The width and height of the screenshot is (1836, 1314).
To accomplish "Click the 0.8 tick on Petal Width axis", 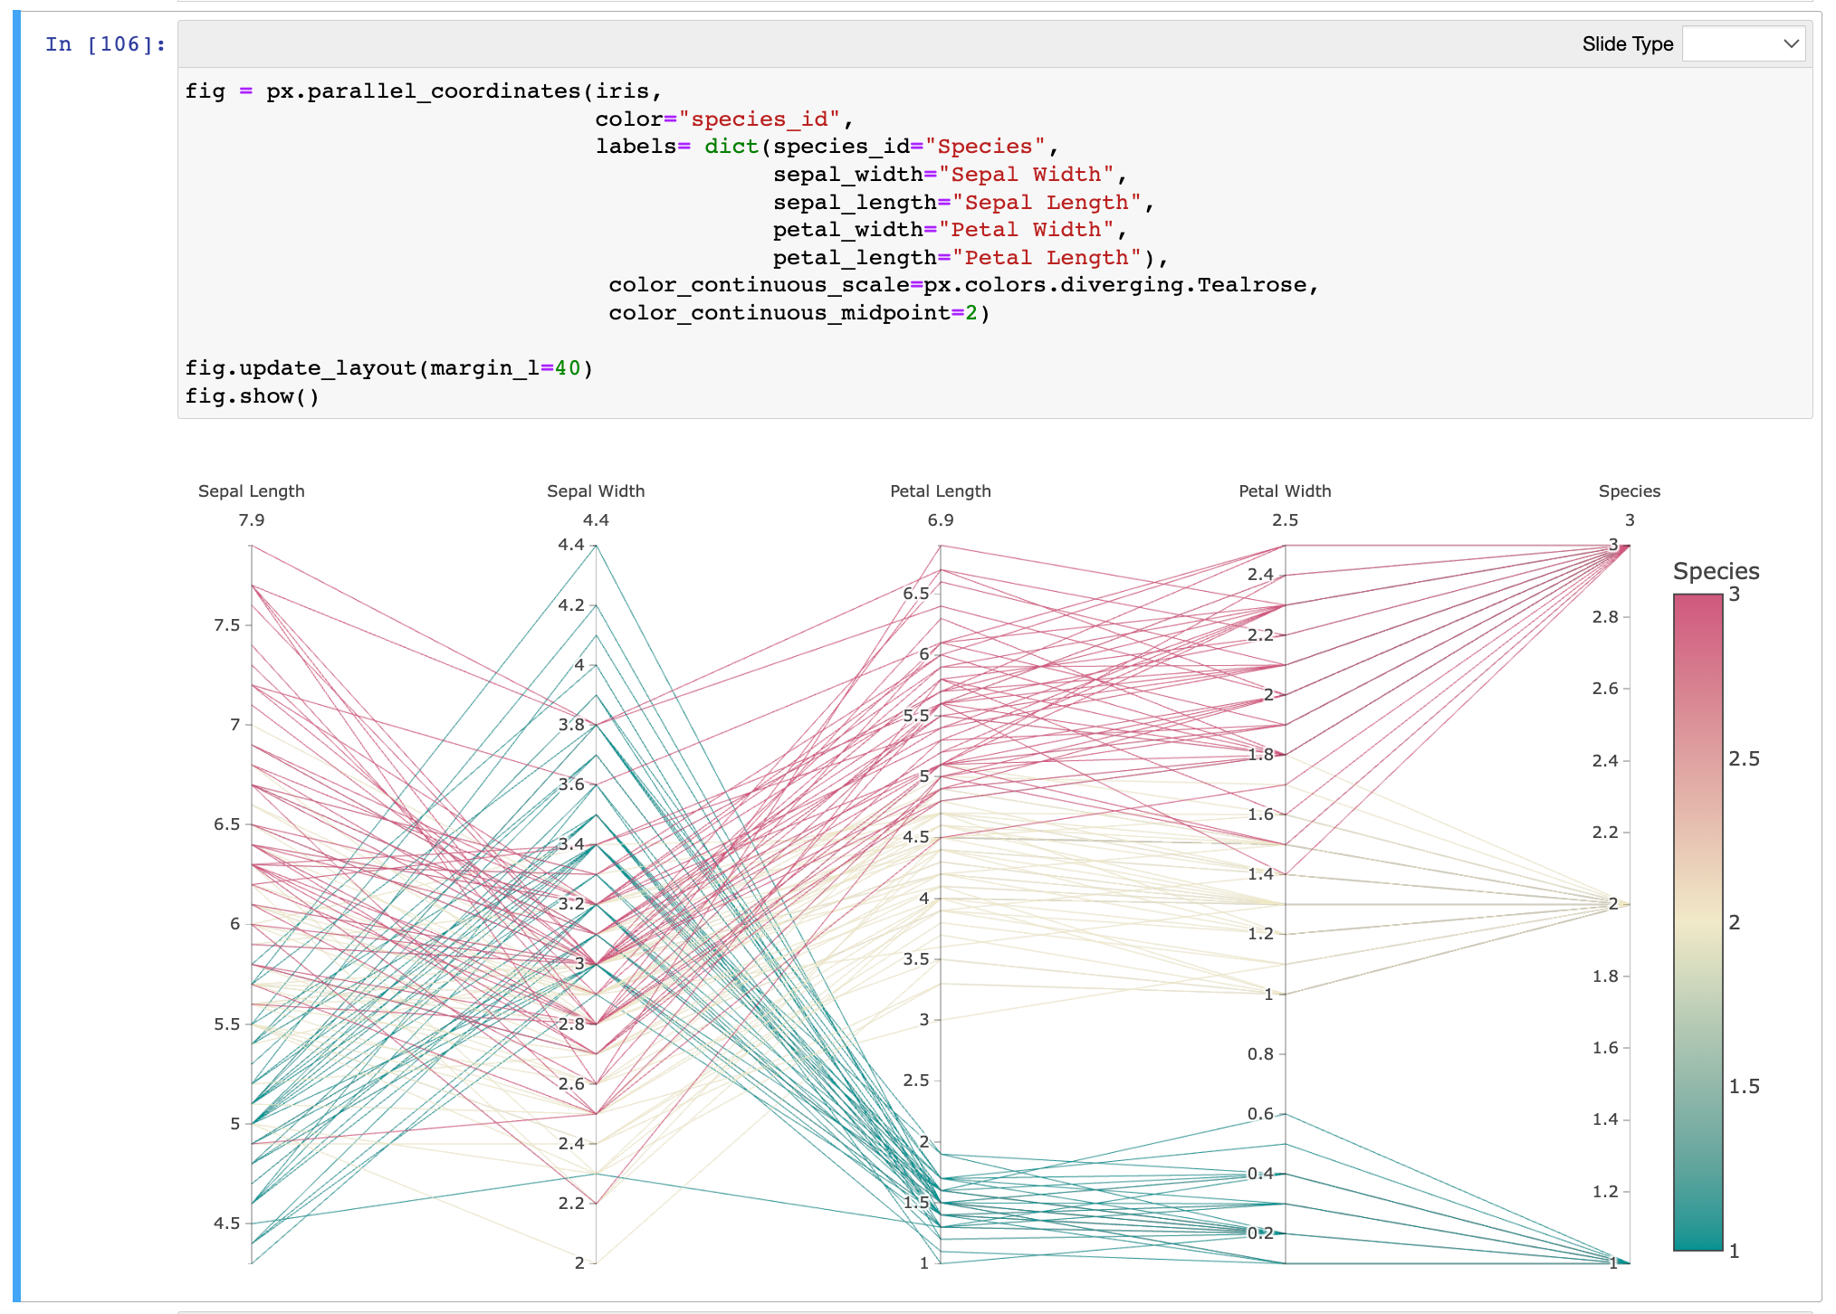I will (x=1260, y=1054).
